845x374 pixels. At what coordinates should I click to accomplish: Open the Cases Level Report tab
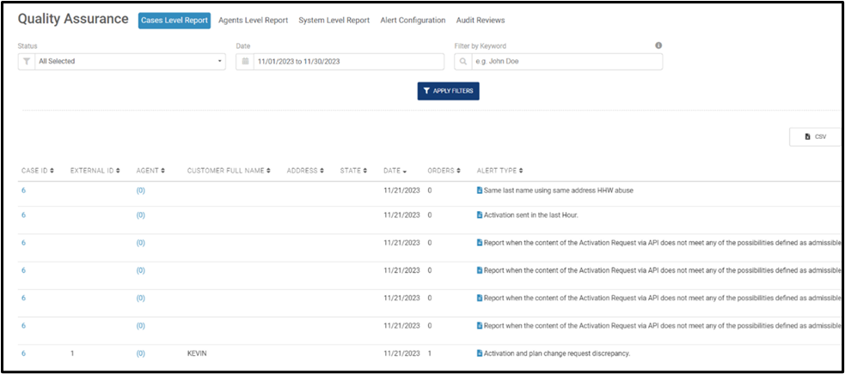click(174, 21)
